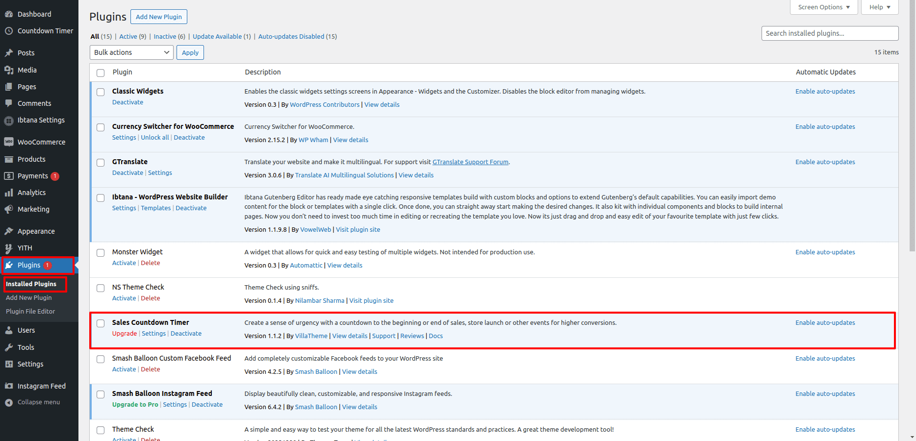
Task: Click the Analytics bar chart icon
Action: [9, 193]
